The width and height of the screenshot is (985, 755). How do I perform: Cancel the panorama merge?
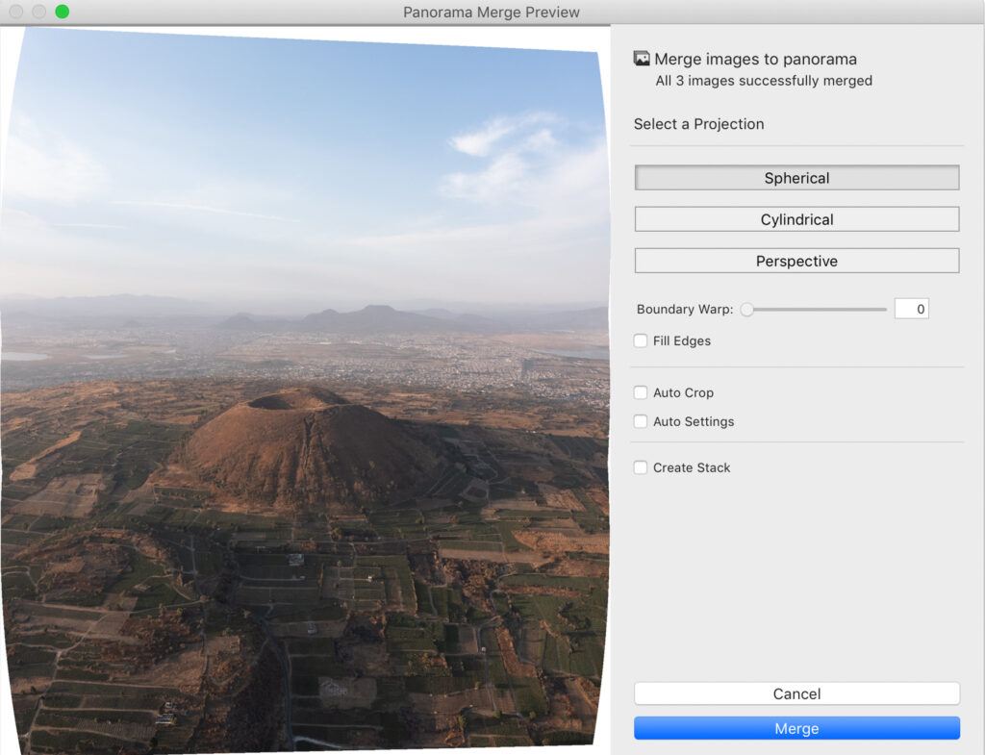coord(796,693)
